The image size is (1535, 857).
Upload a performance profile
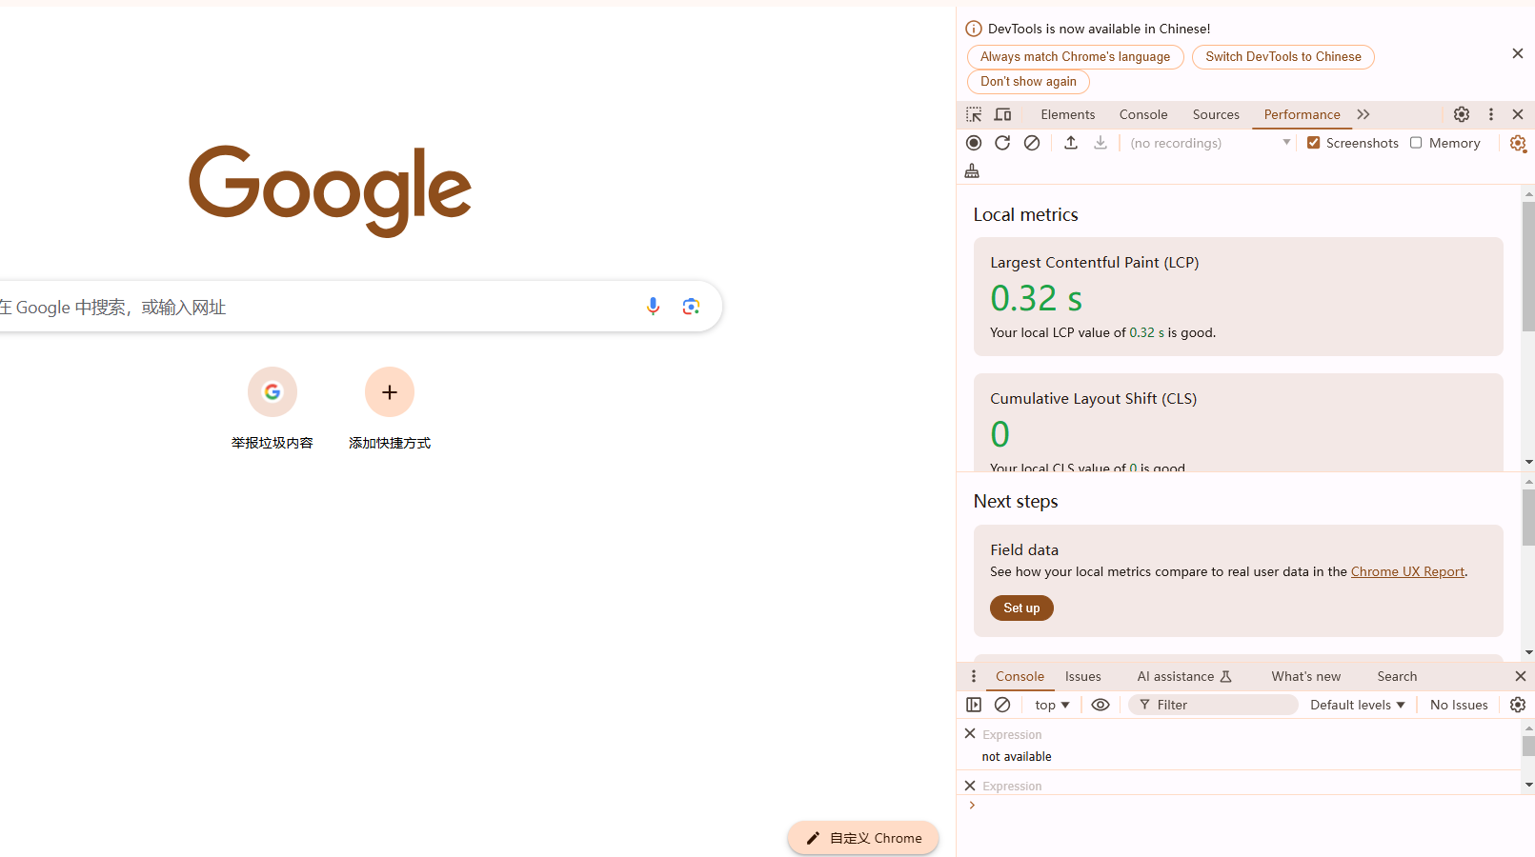pyautogui.click(x=1071, y=143)
